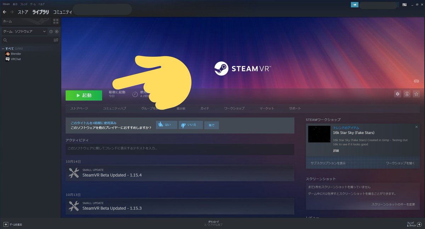Open ダウンロード status at bottom

(x=213, y=223)
